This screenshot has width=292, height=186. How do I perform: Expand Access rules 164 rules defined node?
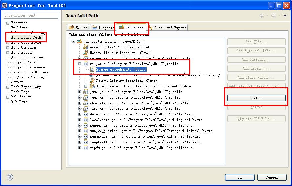tap(86, 86)
